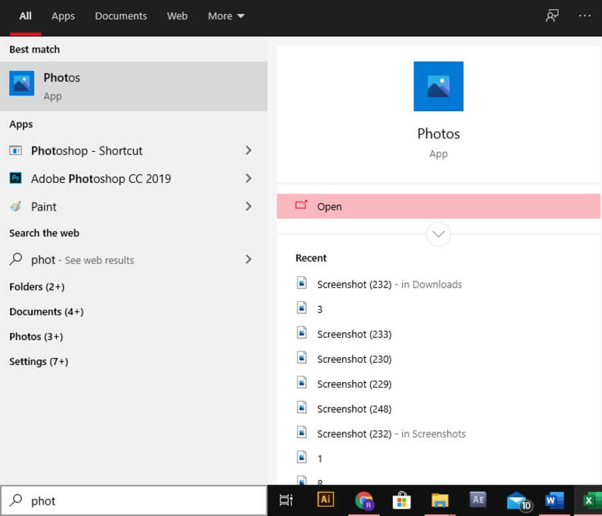This screenshot has width=602, height=516.
Task: Click the search feedback person icon
Action: pyautogui.click(x=552, y=16)
